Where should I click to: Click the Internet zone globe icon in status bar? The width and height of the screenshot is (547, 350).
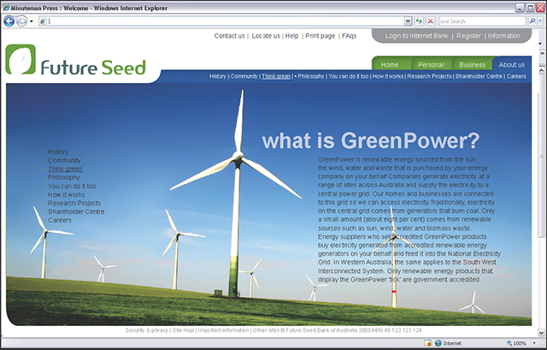coord(438,343)
